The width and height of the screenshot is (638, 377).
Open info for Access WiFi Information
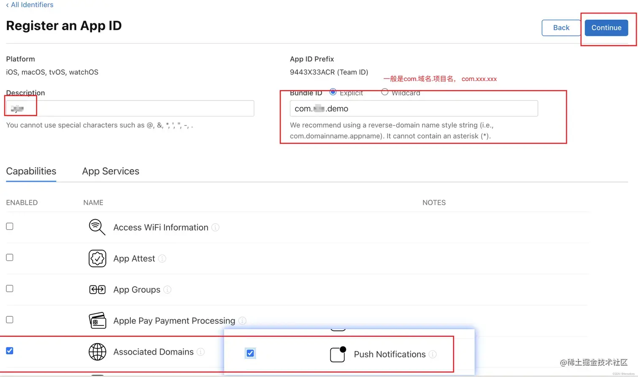click(215, 228)
